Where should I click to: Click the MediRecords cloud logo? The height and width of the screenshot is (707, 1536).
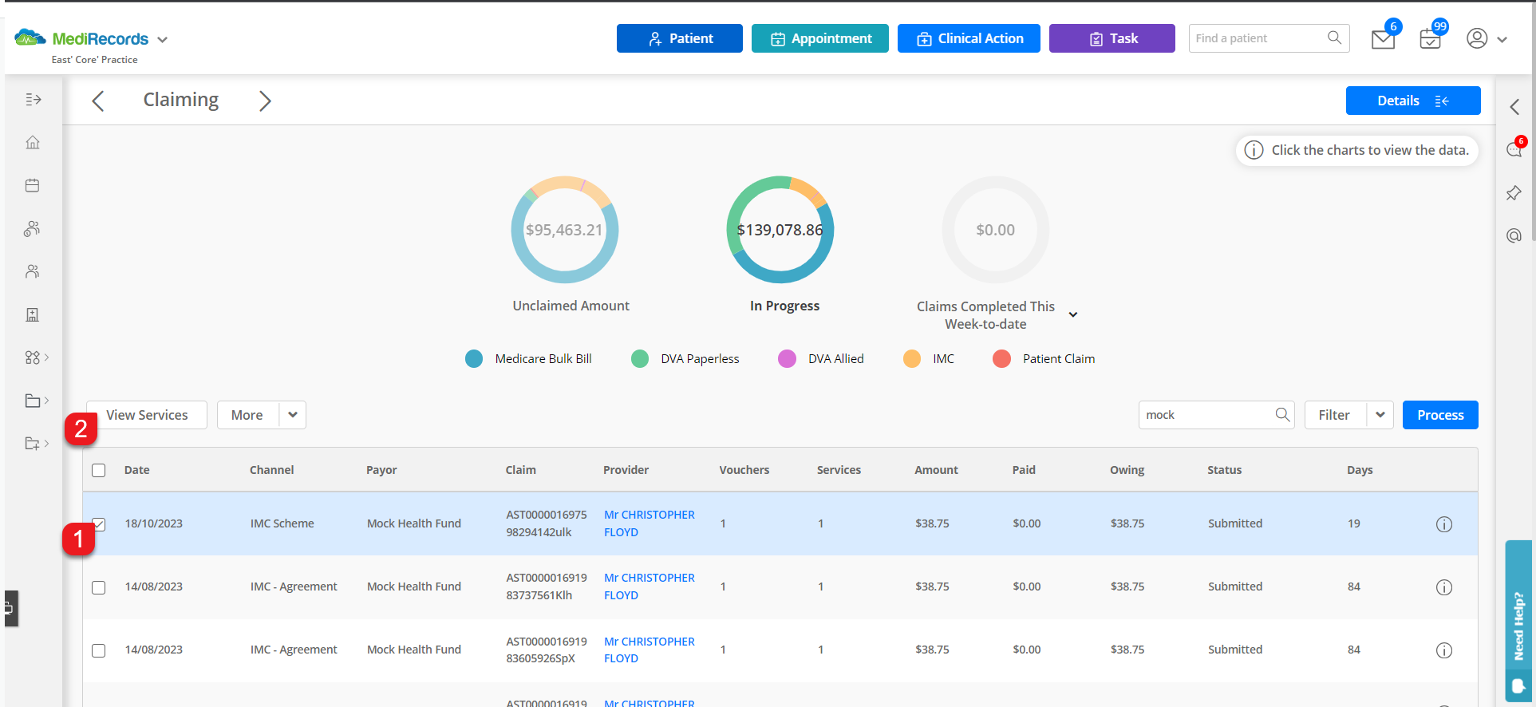[30, 38]
